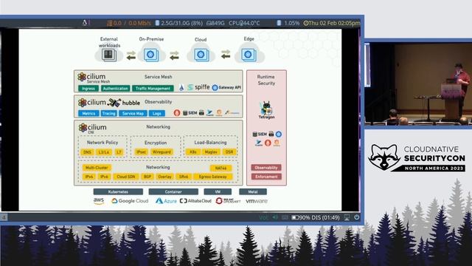Screen dimensions: 472x266
Task: Click the SIEM icon in Runtime Security panel
Action: [260, 134]
